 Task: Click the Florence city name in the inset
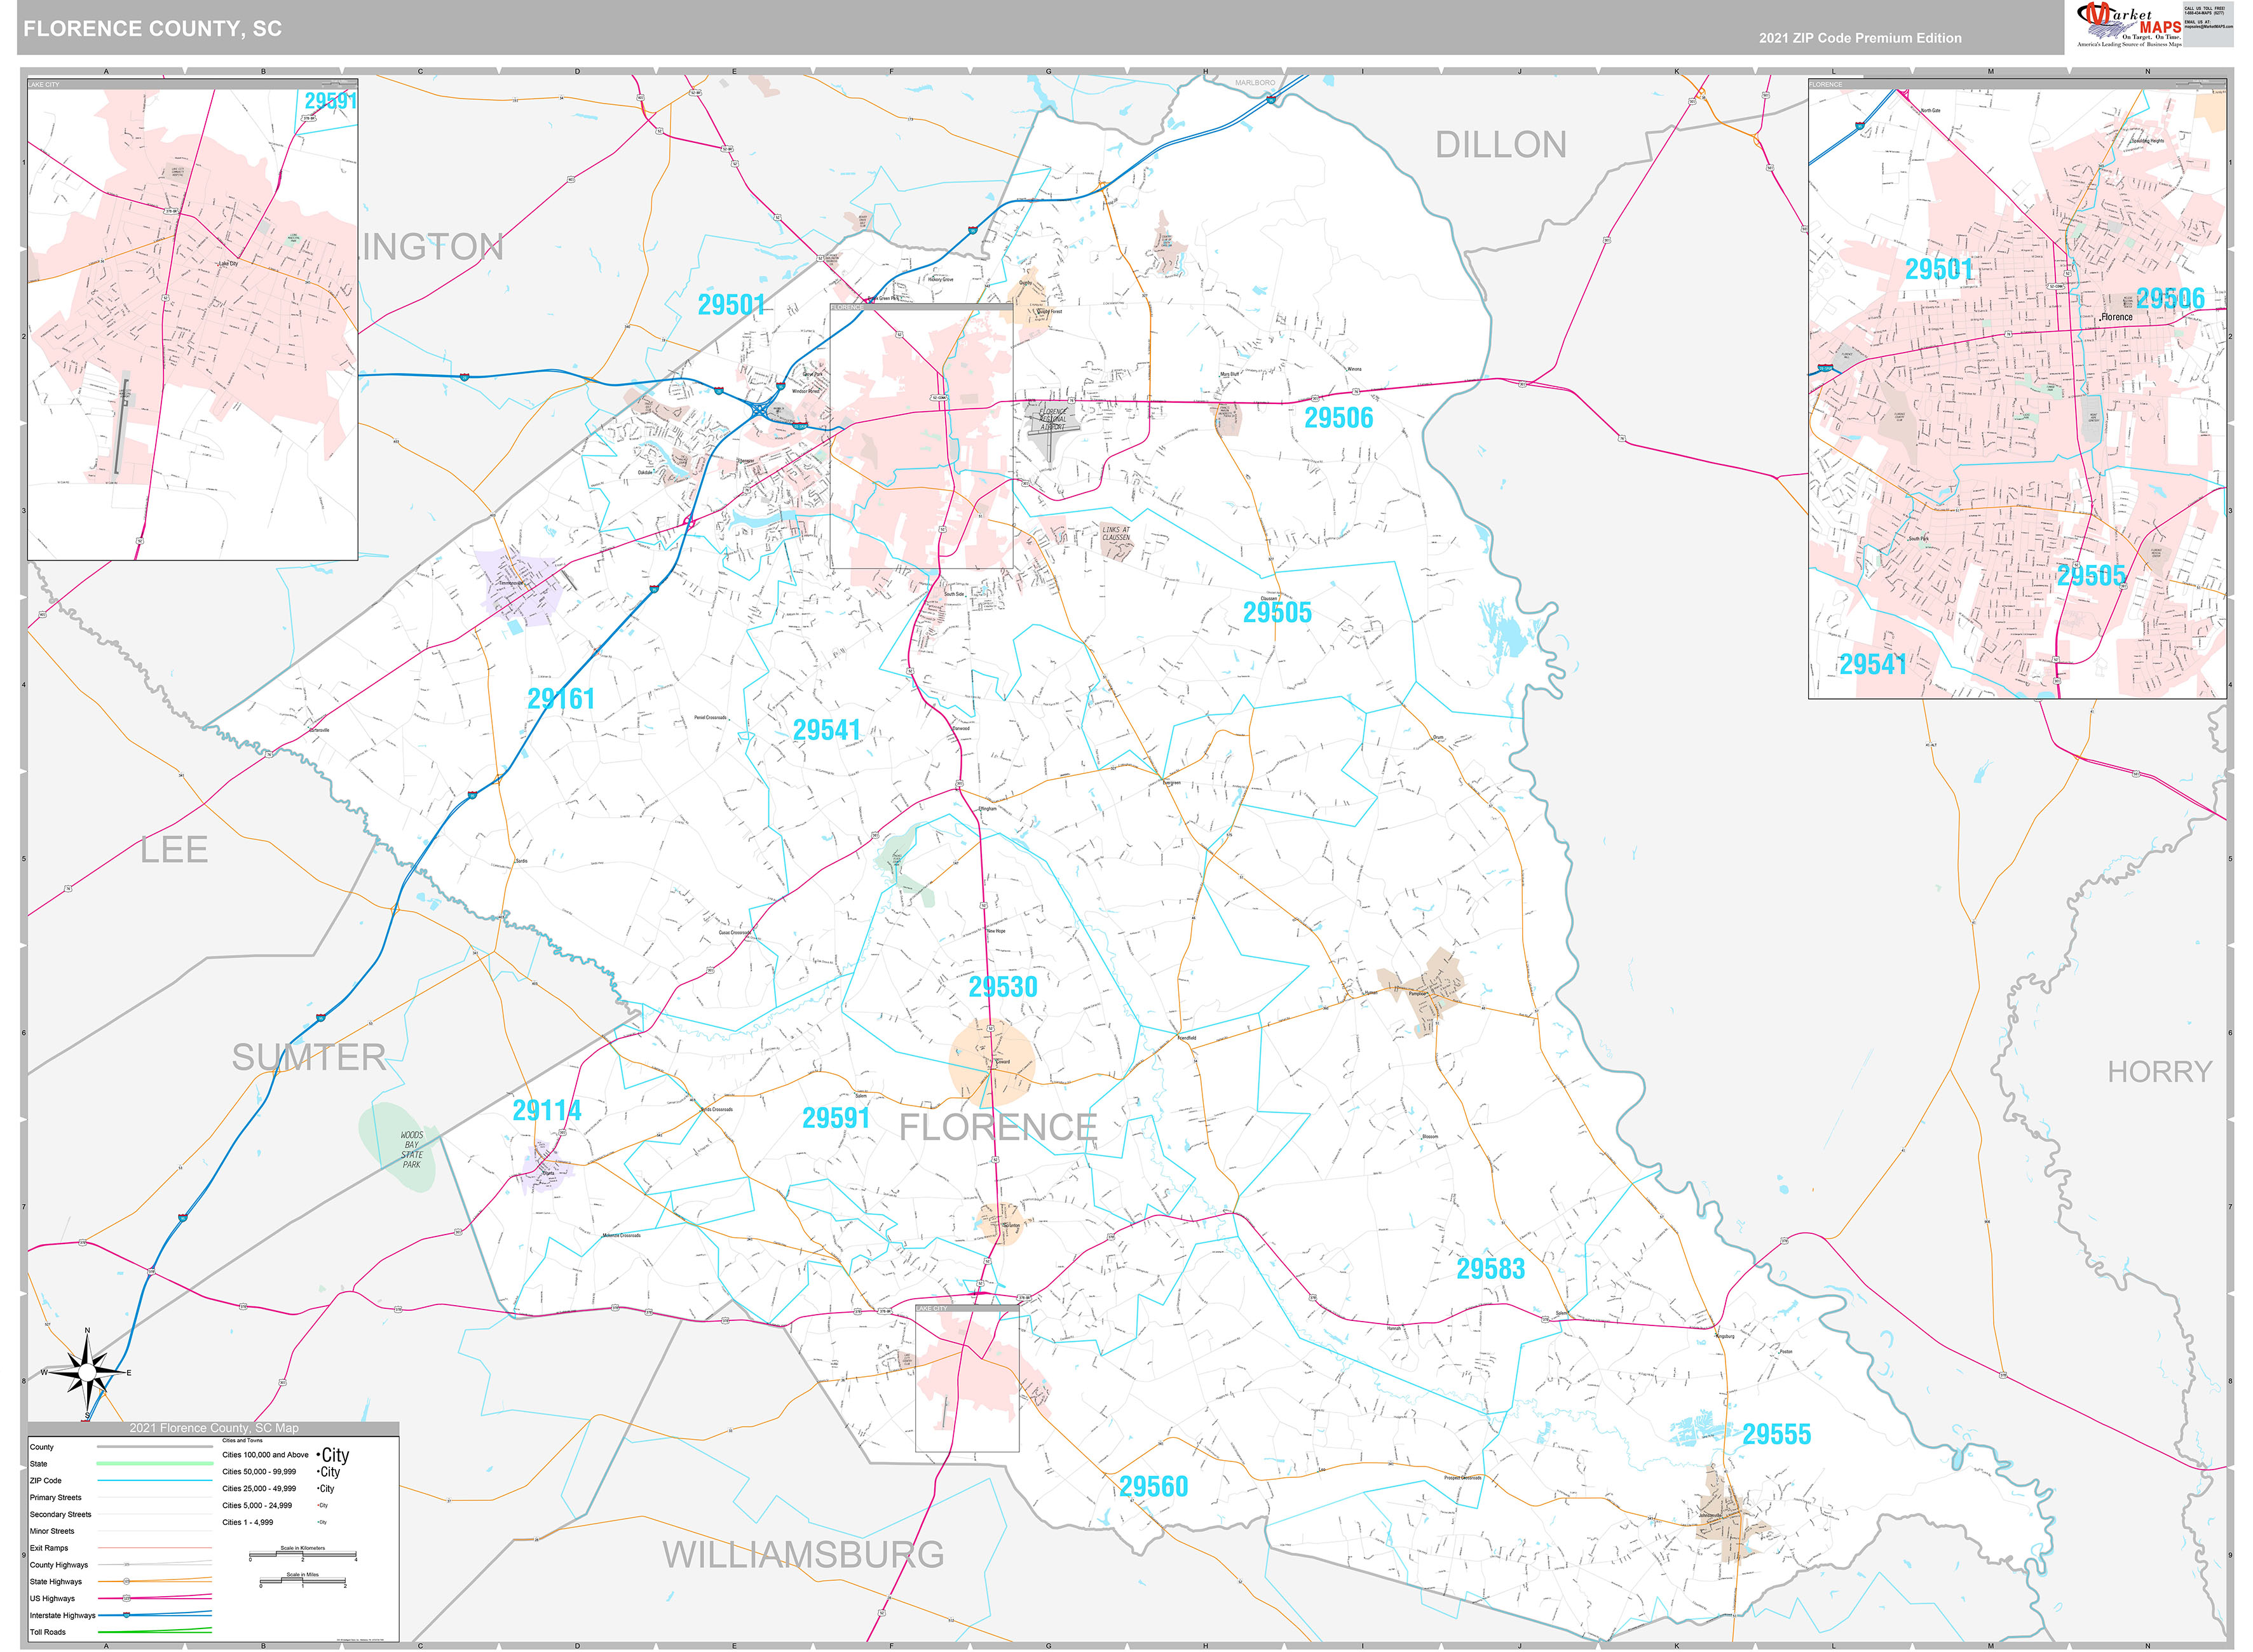coord(2117,317)
